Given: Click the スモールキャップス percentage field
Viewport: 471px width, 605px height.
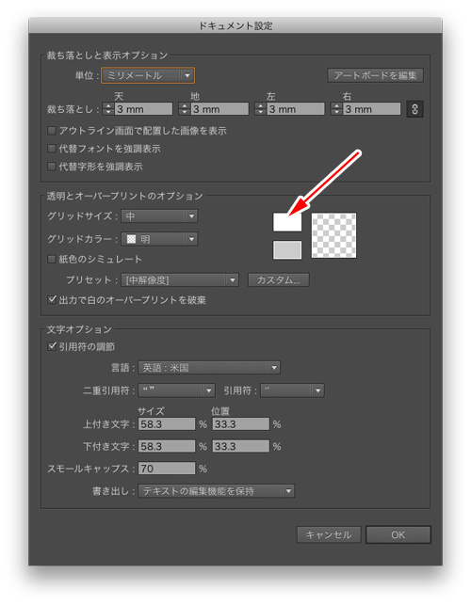Looking at the screenshot, I should (x=167, y=469).
